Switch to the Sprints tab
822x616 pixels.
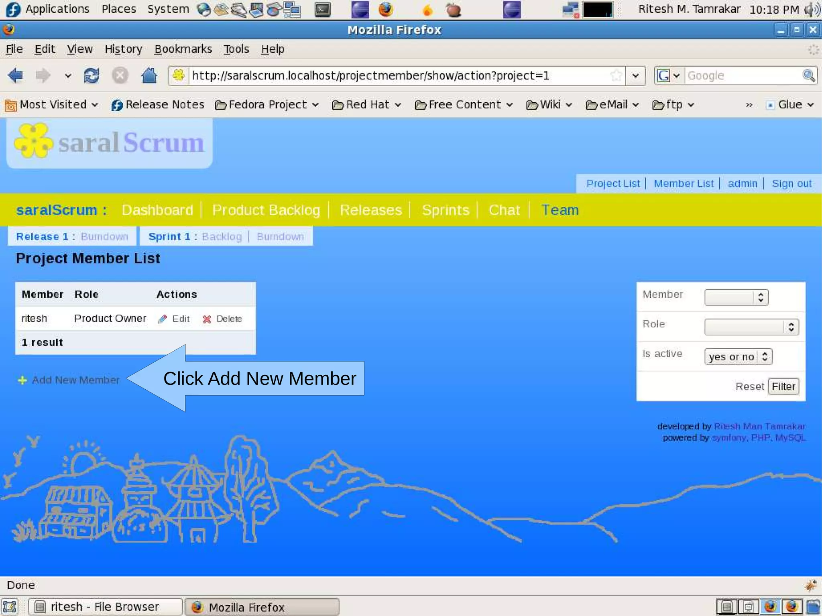pyautogui.click(x=446, y=210)
